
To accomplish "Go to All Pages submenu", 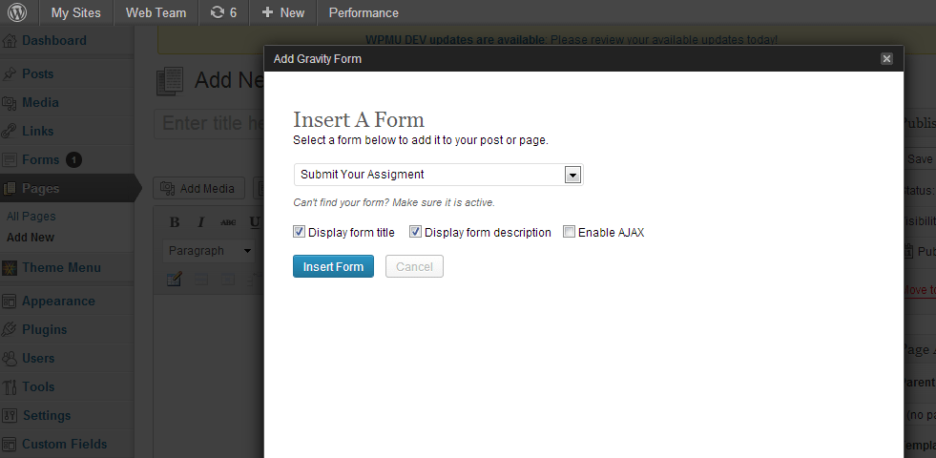I will pyautogui.click(x=31, y=217).
